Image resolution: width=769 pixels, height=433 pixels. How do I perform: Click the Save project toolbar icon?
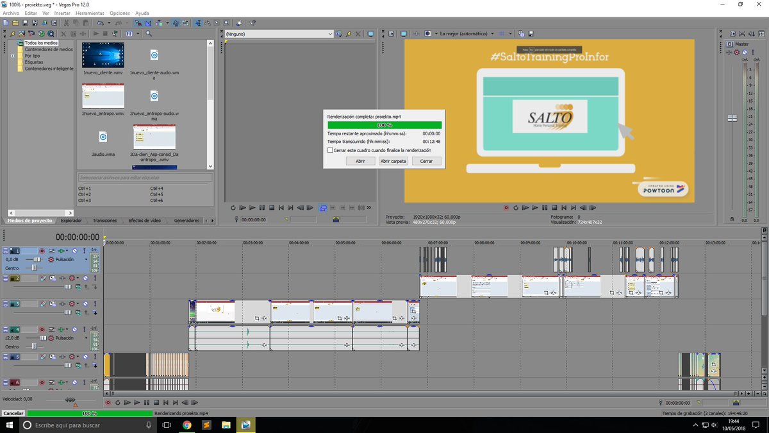26,23
